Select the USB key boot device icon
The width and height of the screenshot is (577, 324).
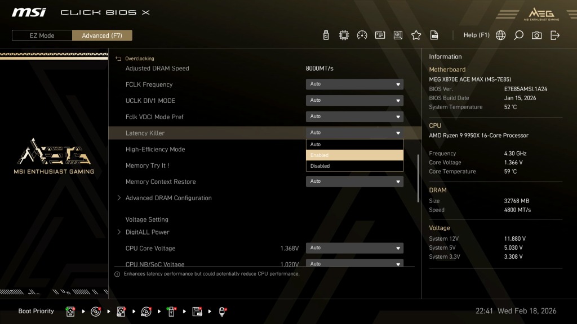171,312
